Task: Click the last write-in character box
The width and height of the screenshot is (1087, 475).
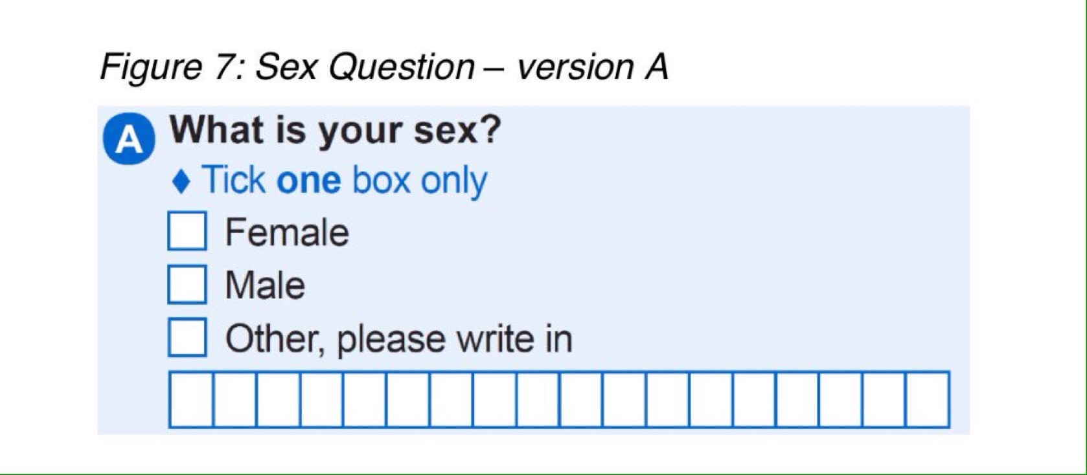Action: point(928,399)
